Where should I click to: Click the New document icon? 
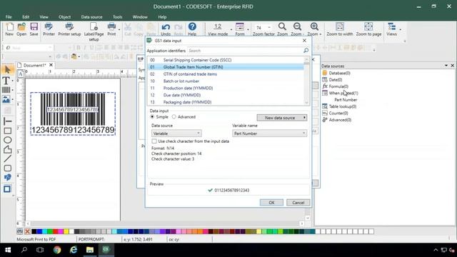click(x=9, y=29)
